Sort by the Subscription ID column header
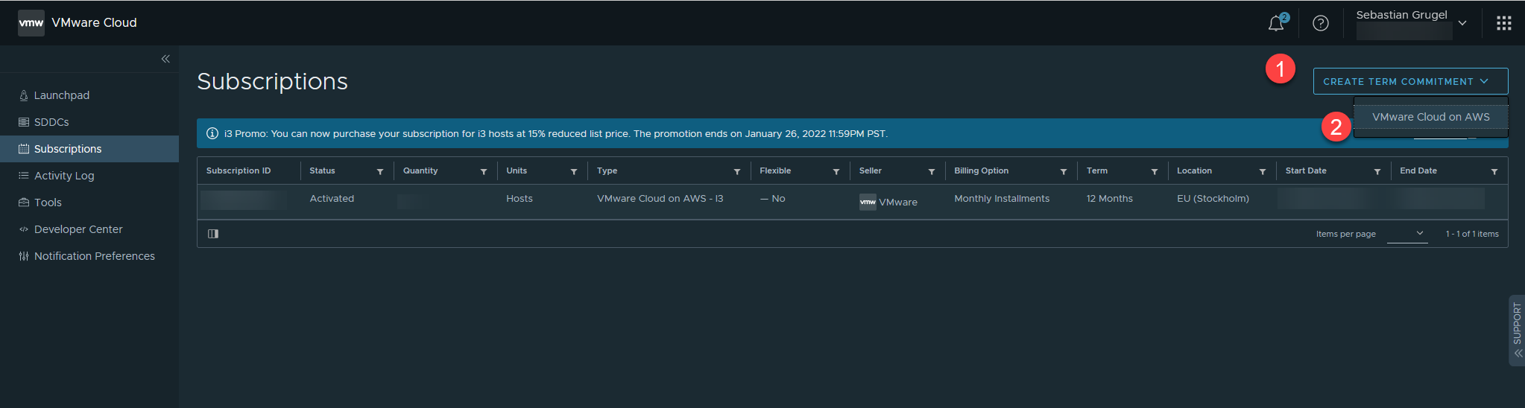The image size is (1525, 408). [239, 171]
